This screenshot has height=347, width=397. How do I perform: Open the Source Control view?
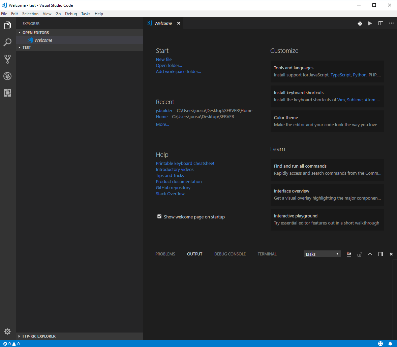pyautogui.click(x=7, y=59)
